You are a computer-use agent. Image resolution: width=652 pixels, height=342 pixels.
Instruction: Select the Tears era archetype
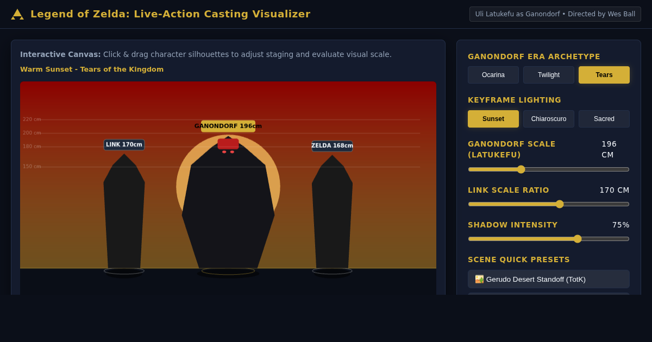pos(604,75)
